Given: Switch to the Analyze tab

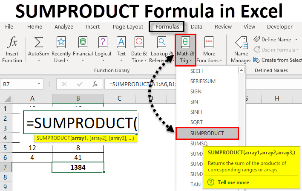Looking at the screenshot, I should click(64, 26).
